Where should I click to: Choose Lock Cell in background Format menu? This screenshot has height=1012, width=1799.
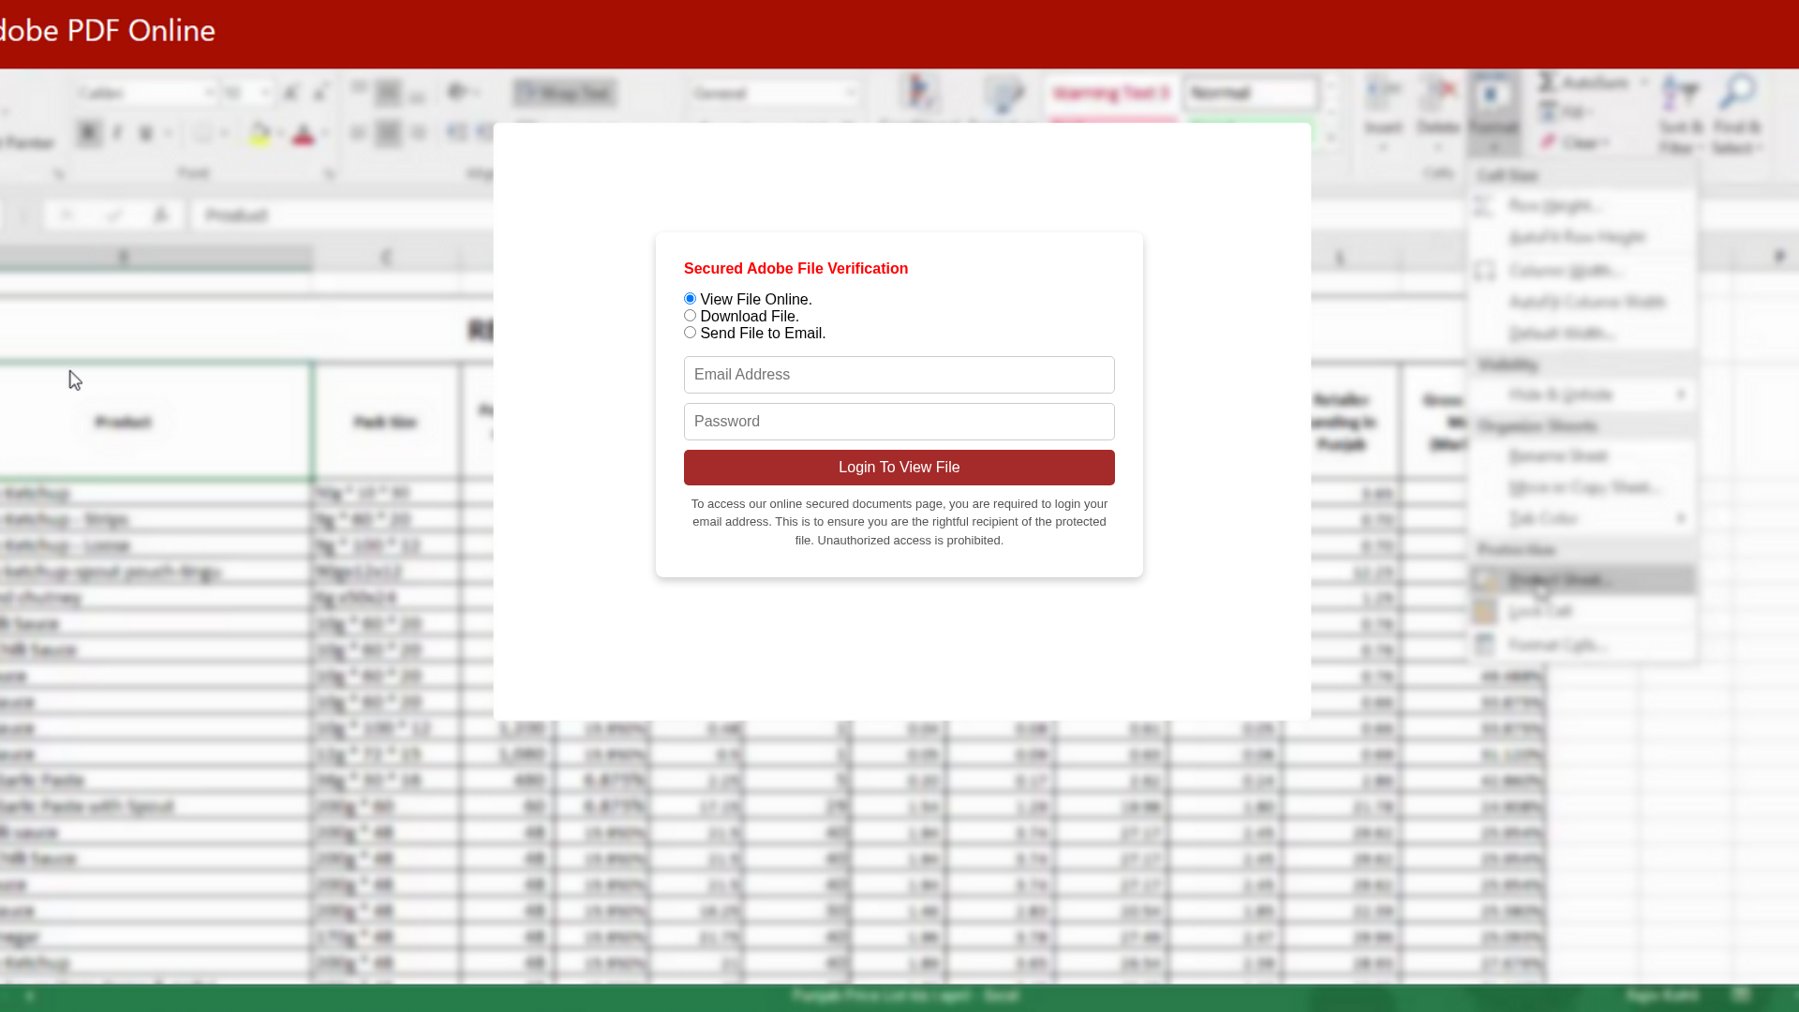[1583, 611]
